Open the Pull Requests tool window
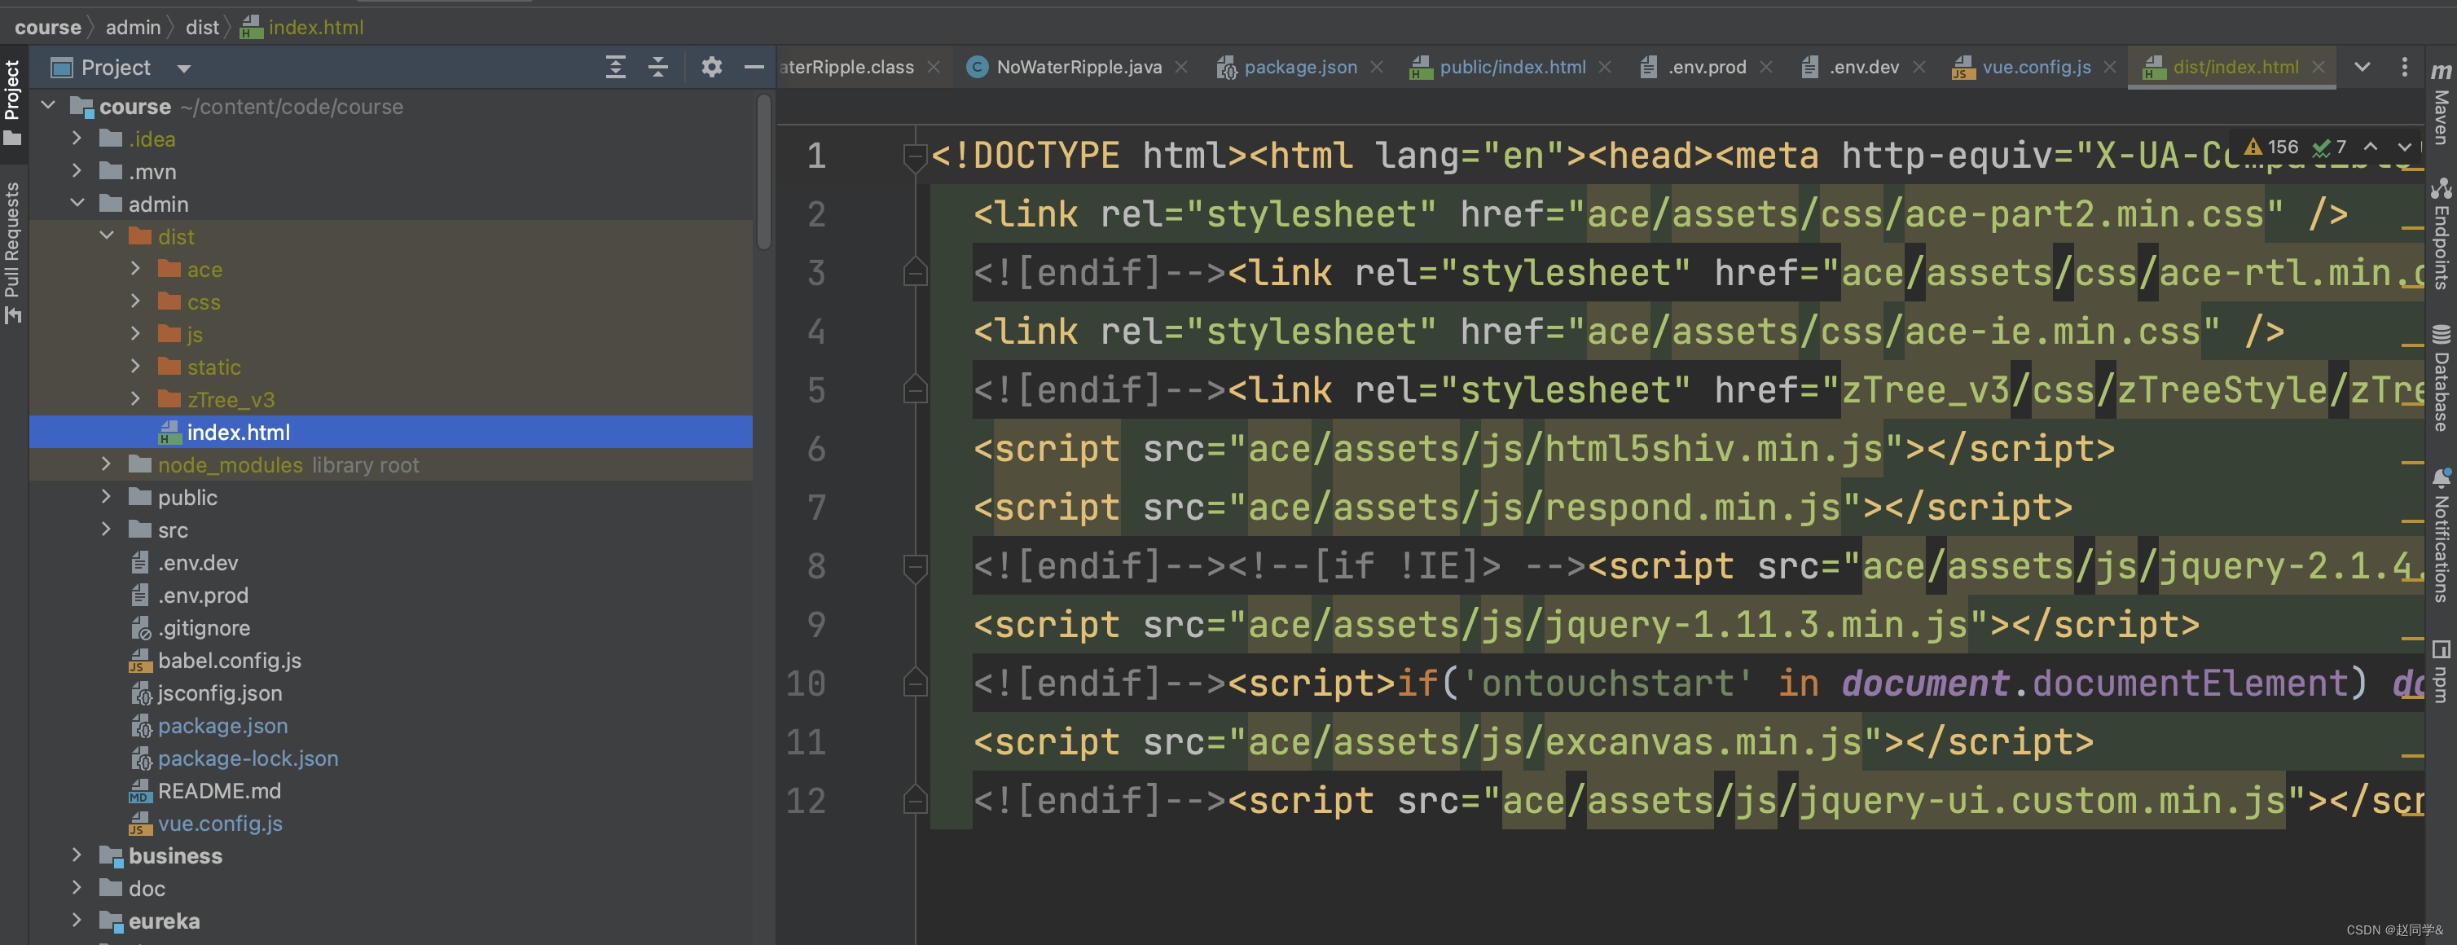 12,252
